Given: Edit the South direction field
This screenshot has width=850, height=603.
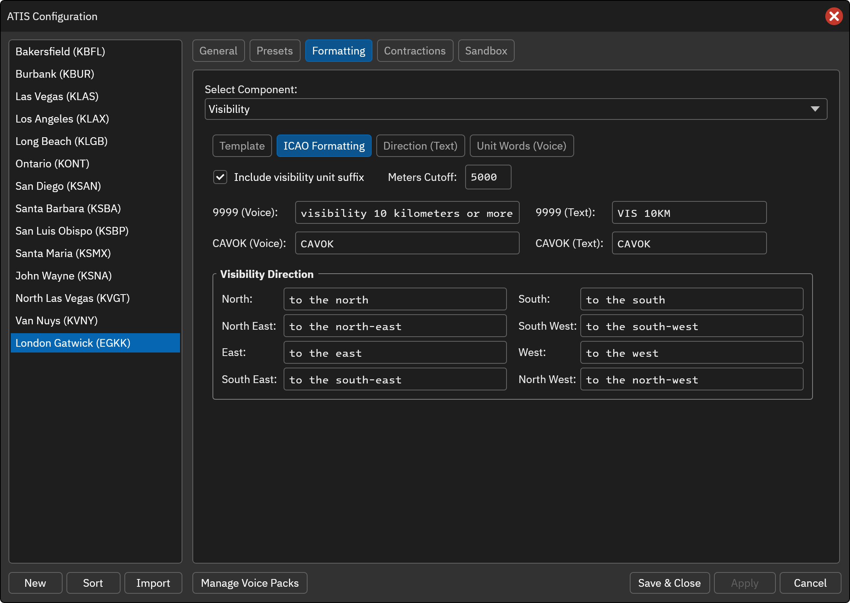Looking at the screenshot, I should pyautogui.click(x=692, y=299).
